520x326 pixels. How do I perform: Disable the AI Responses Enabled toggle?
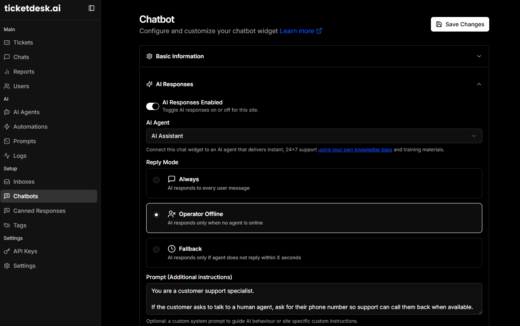click(153, 106)
